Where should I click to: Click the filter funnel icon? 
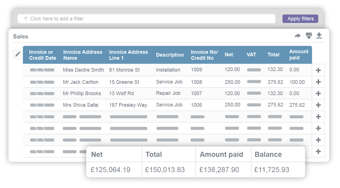26,19
